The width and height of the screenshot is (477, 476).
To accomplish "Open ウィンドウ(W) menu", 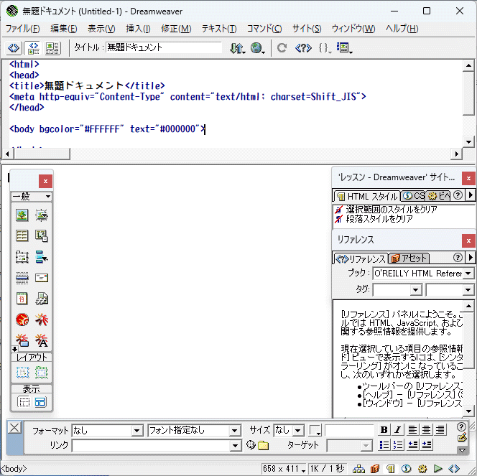I will (x=353, y=29).
